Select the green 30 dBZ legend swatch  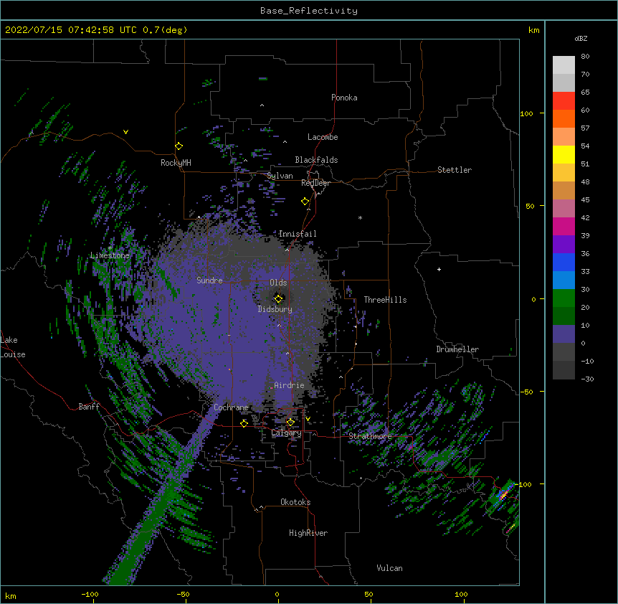point(564,298)
